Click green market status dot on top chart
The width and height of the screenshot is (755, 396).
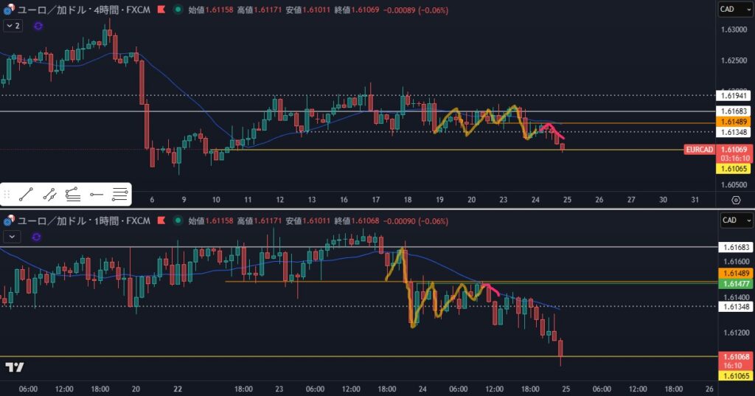click(x=178, y=10)
